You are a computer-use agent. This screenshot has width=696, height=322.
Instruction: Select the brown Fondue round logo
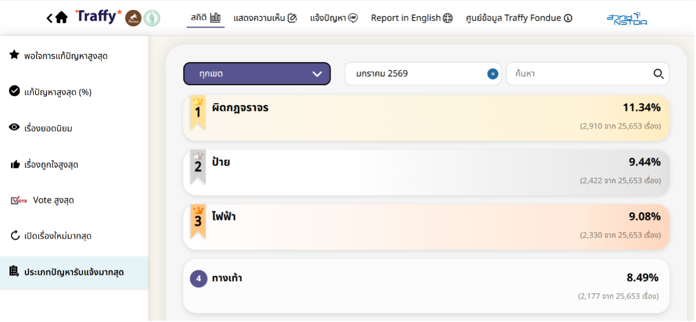tap(133, 18)
